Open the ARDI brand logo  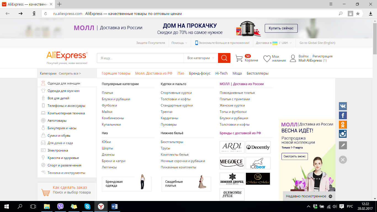232,147
